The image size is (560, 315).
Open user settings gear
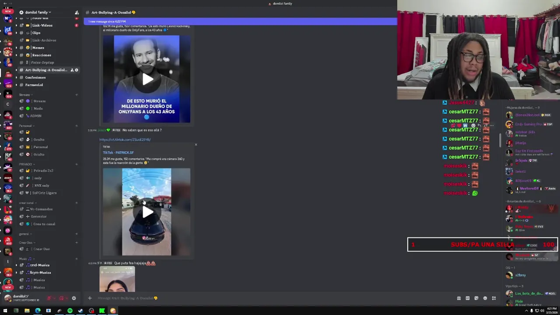(x=73, y=298)
